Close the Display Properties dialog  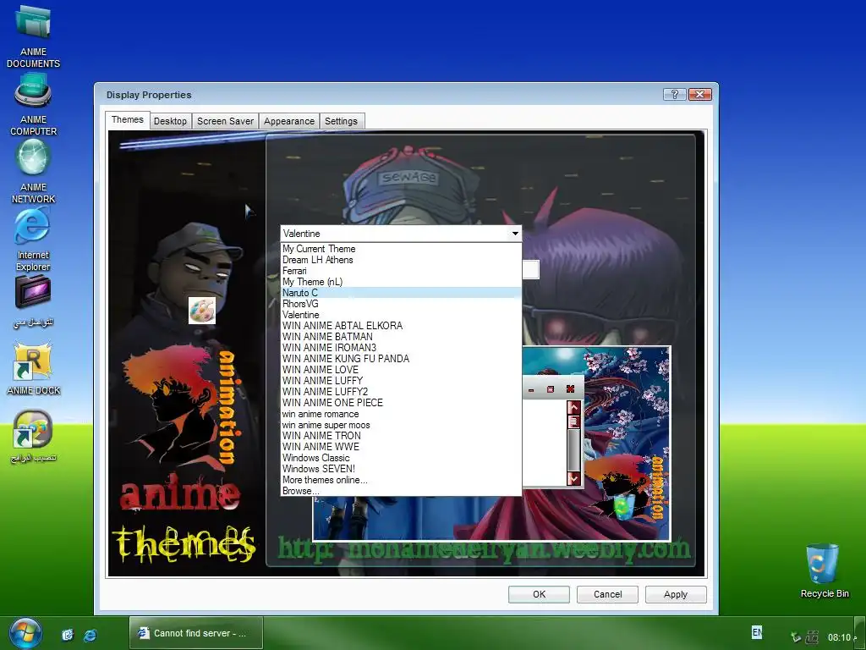pos(699,95)
